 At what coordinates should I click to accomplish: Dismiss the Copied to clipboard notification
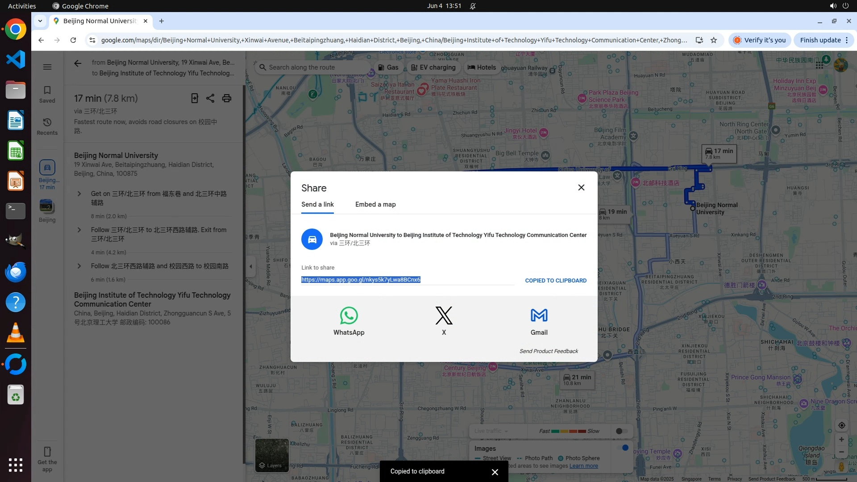point(495,472)
